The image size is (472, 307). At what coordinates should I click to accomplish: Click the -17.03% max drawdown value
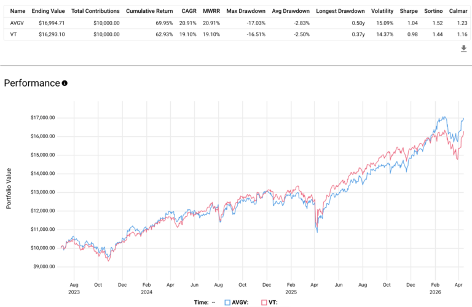pos(256,23)
